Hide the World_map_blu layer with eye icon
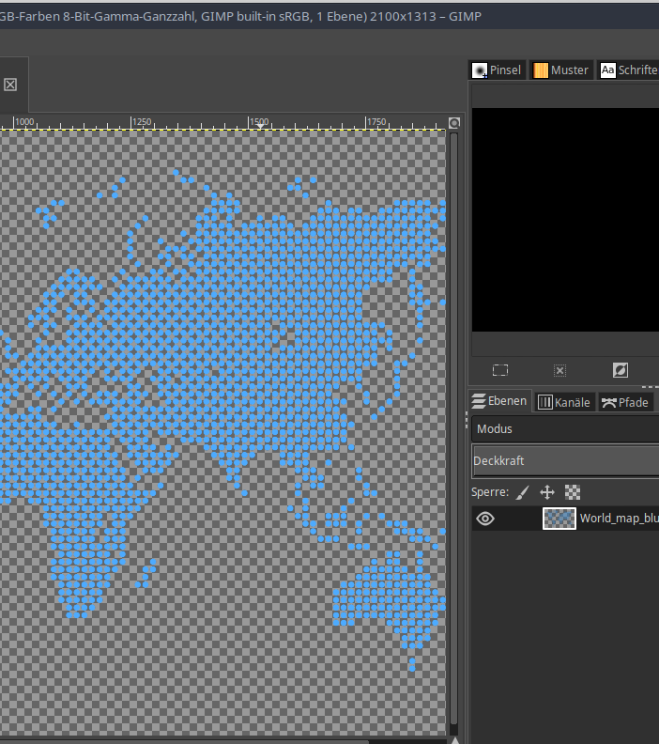Viewport: 659px width, 744px height. point(485,519)
